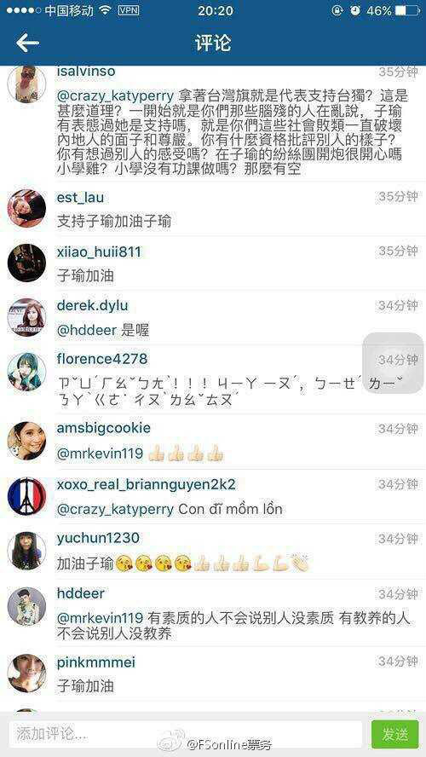Viewport: 426px width, 757px height.
Task: Tap @crazy_katyperry mention in isalvinso's comment
Action: pyautogui.click(x=115, y=94)
